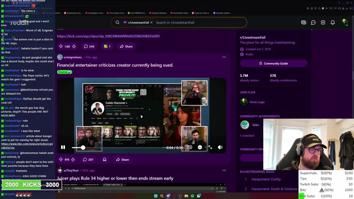Open options menu for the u/migrations_ post

coord(224,57)
